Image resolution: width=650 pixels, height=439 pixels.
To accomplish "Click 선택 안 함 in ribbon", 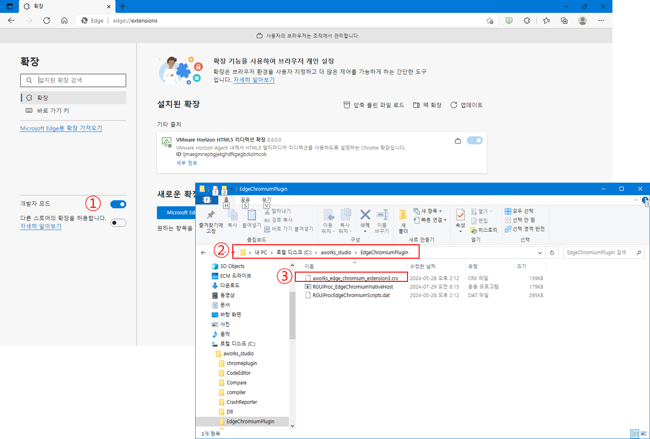I will coord(520,220).
